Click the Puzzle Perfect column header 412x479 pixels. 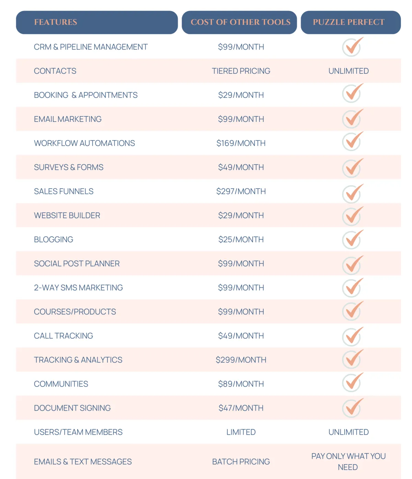pyautogui.click(x=351, y=22)
